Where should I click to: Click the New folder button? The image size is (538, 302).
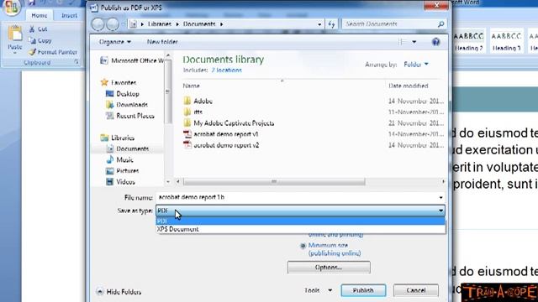(x=162, y=42)
